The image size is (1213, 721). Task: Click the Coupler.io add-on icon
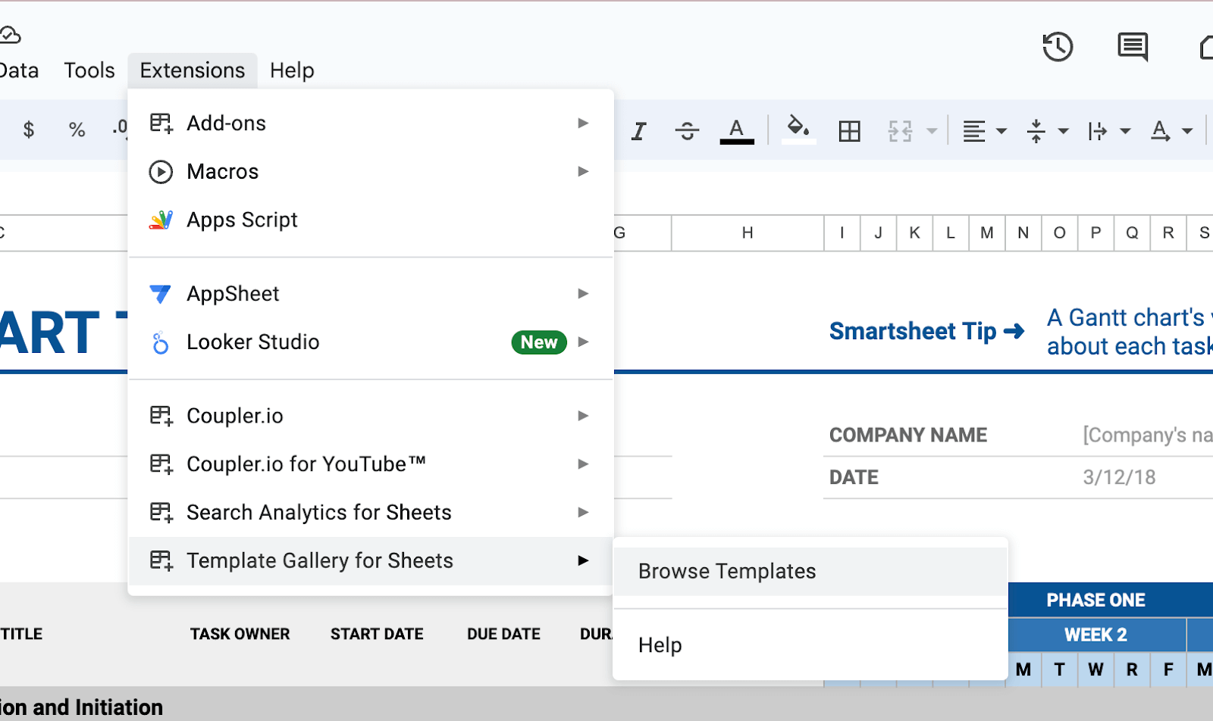pos(161,415)
